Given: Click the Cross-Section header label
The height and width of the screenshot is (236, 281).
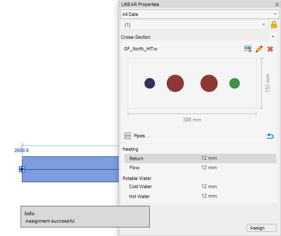Looking at the screenshot, I should (136, 37).
